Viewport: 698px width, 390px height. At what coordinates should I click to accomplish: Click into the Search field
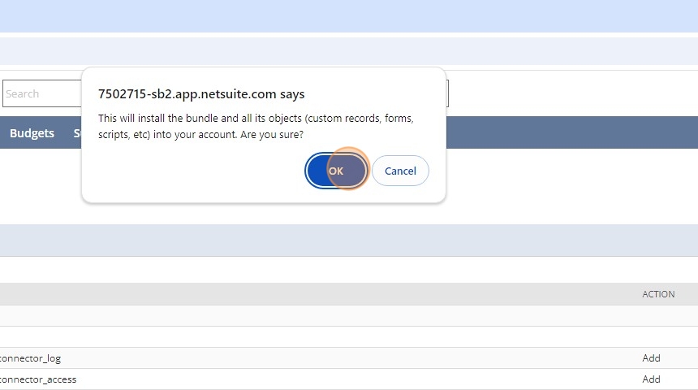tap(41, 93)
